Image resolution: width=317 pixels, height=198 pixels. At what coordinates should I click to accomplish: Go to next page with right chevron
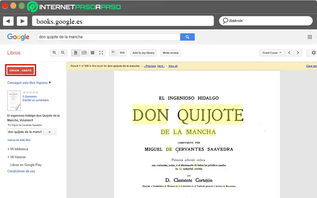[298, 53]
